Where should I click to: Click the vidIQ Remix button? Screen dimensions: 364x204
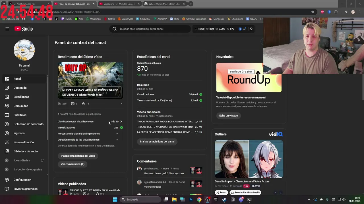(x=221, y=192)
